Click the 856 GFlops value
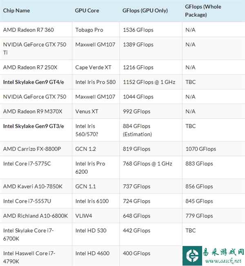This screenshot has width=245, height=266. coord(199,186)
